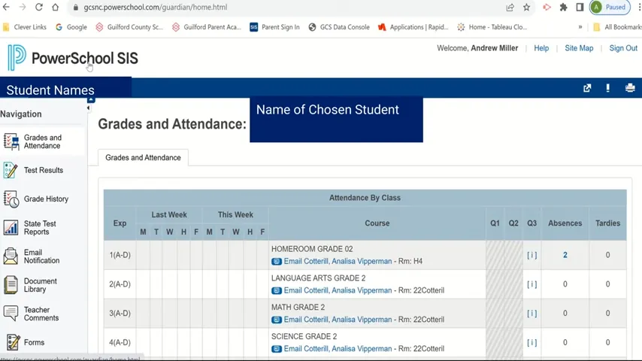This screenshot has width=642, height=361.
Task: Open the Grade History sidebar icon
Action: [11, 199]
